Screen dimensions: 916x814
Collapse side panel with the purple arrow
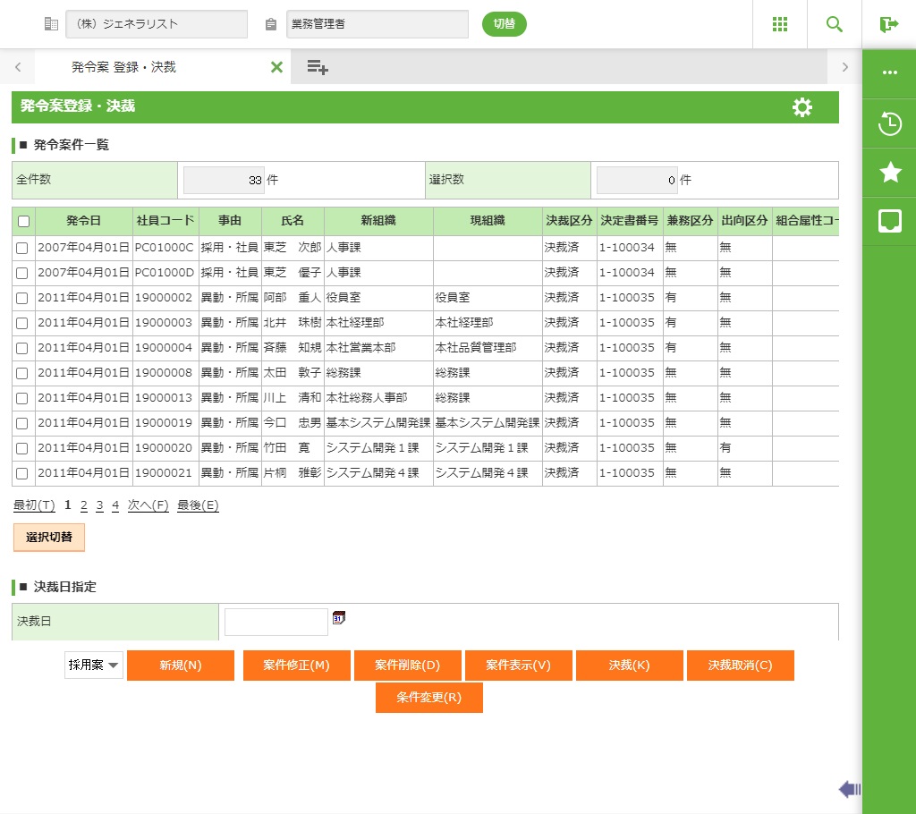click(x=849, y=789)
